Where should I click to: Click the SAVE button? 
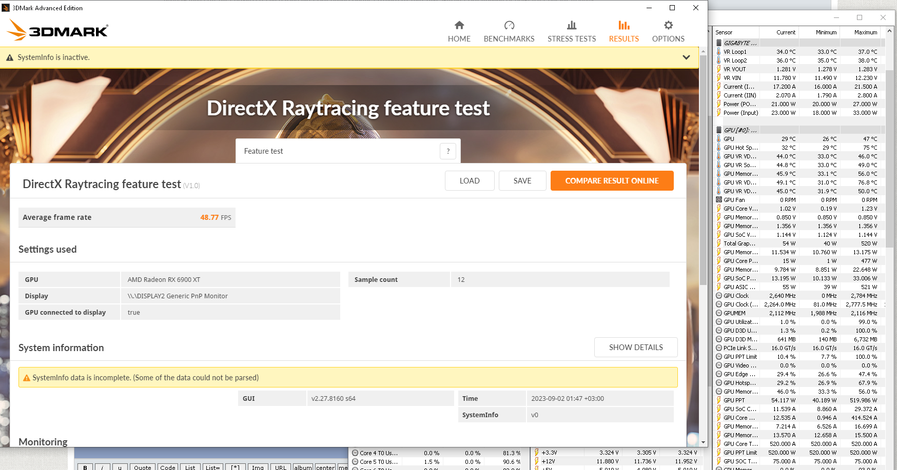522,181
